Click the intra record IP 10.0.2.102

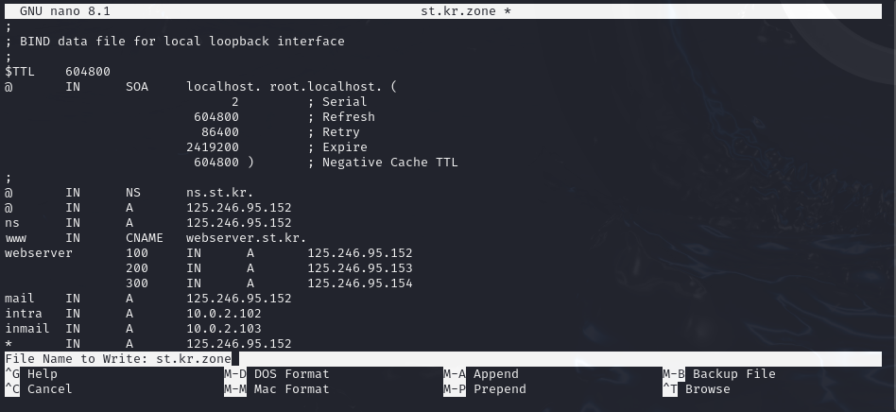[x=224, y=314]
